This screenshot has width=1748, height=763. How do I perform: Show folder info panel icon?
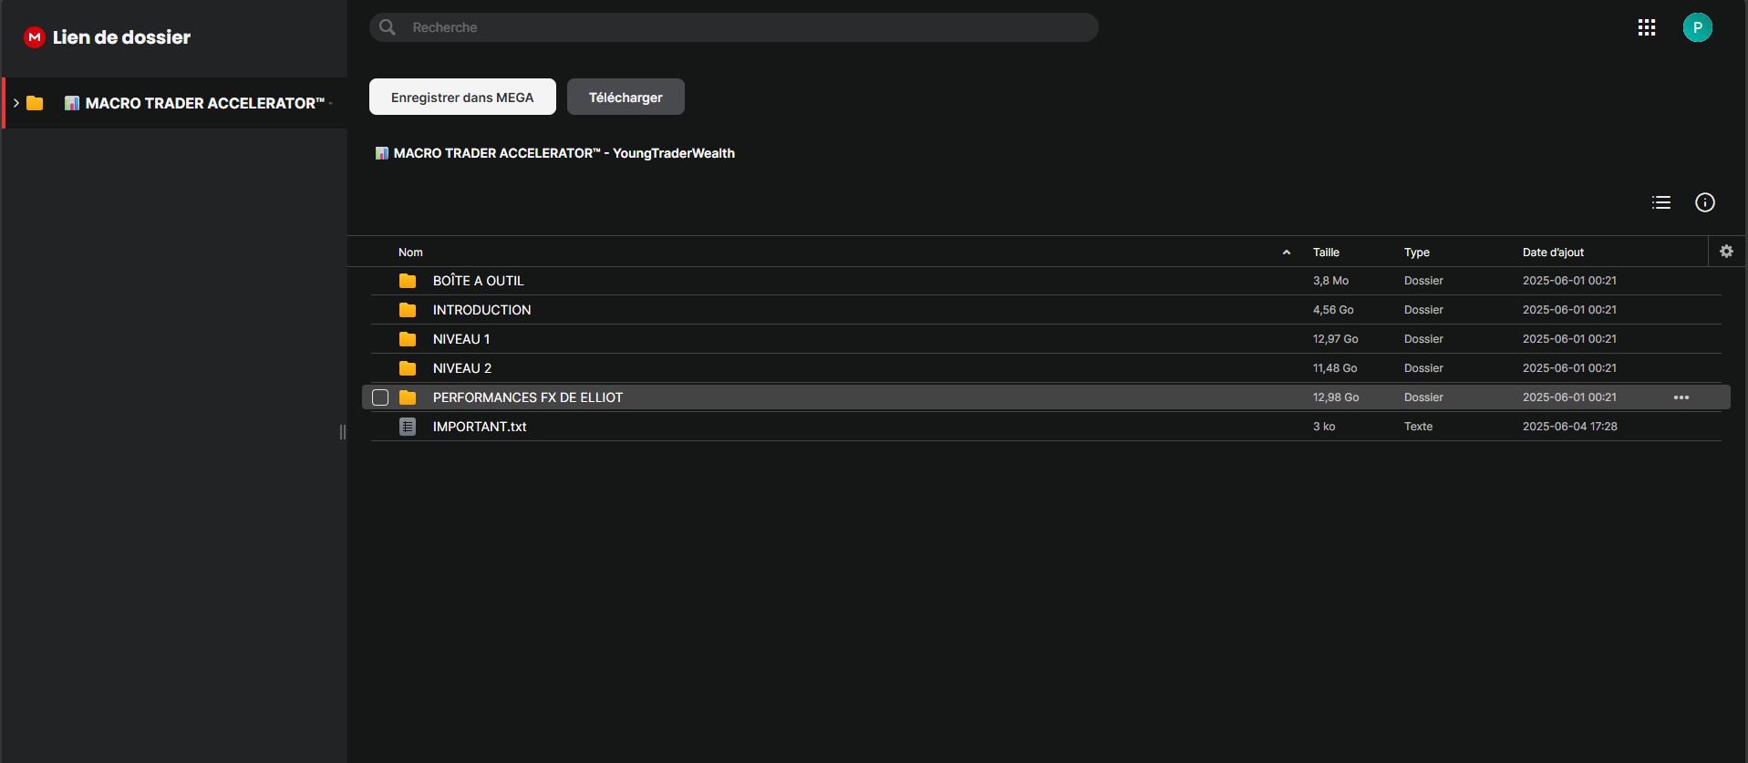pyautogui.click(x=1705, y=202)
